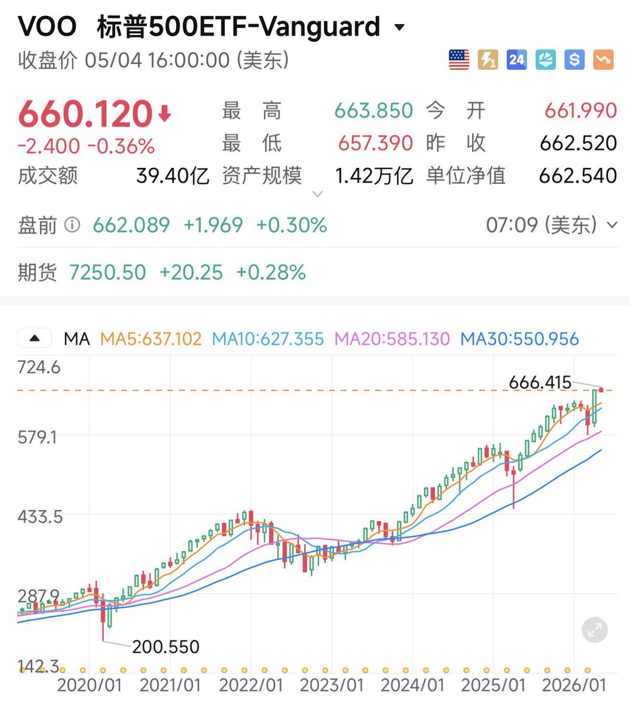The image size is (629, 705).
Task: Tap the US flag market icon
Action: click(x=459, y=60)
